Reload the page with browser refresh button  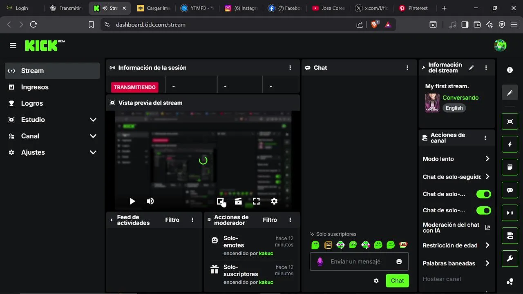(34, 24)
